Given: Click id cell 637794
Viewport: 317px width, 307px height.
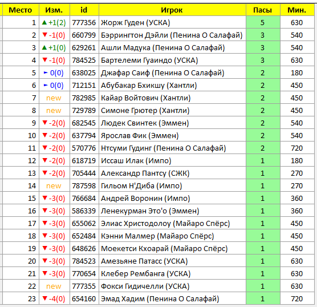Looking at the screenshot, I should tap(84, 135).
